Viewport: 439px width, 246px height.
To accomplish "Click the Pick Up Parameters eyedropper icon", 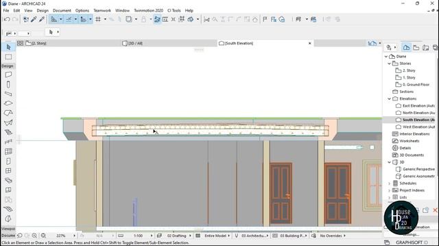I will point(34,19).
